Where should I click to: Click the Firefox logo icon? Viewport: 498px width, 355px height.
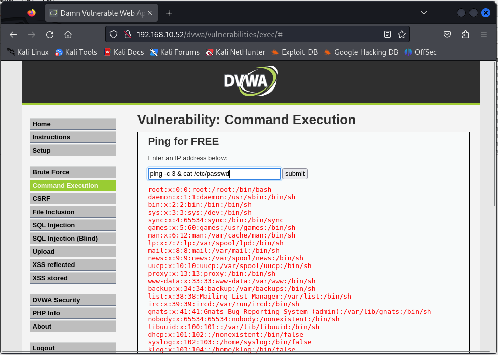point(32,13)
